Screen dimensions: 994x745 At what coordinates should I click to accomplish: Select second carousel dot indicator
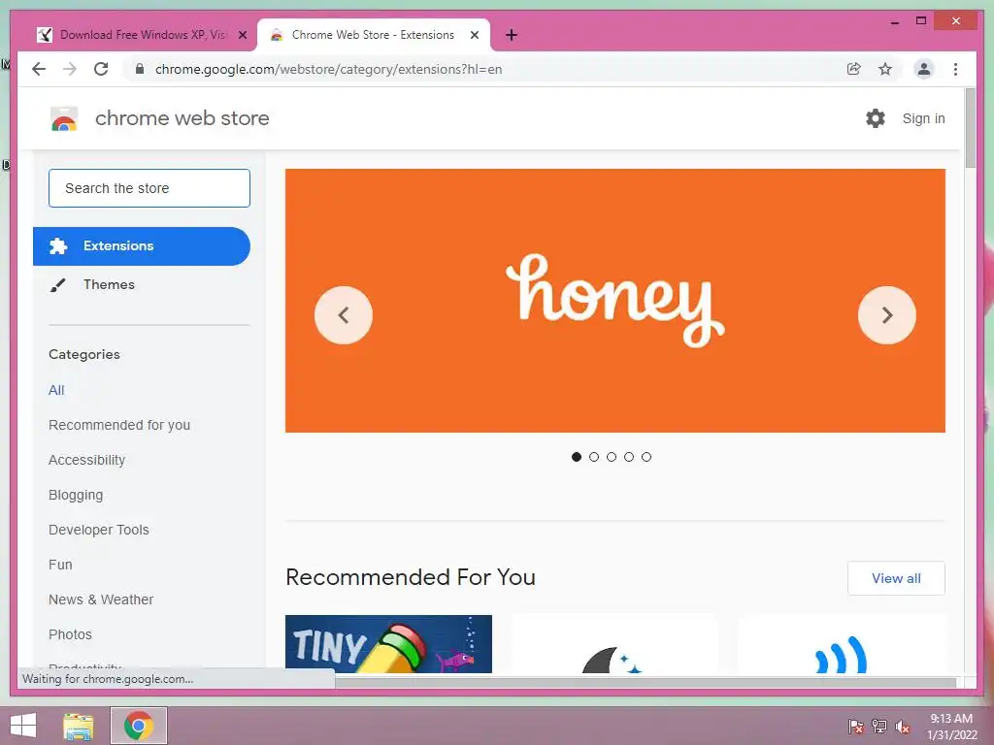[x=594, y=457]
